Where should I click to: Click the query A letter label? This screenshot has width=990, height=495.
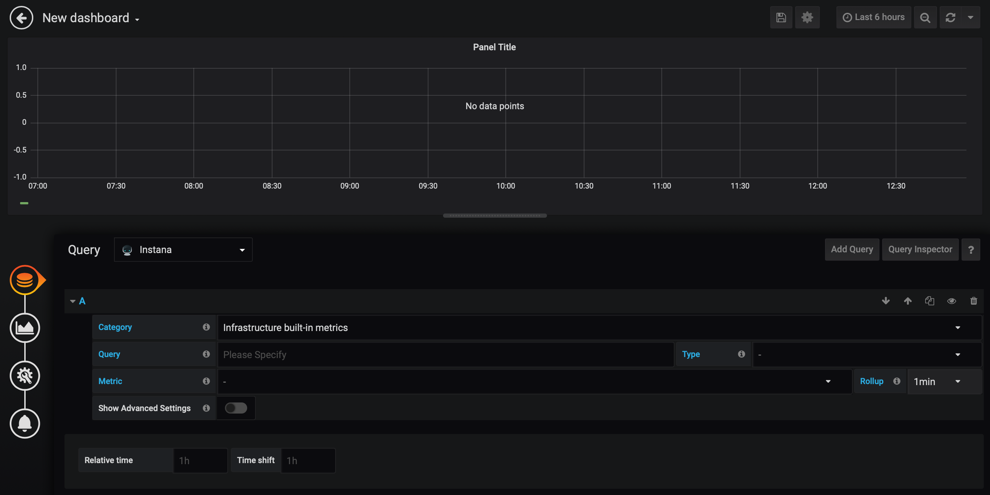point(82,301)
